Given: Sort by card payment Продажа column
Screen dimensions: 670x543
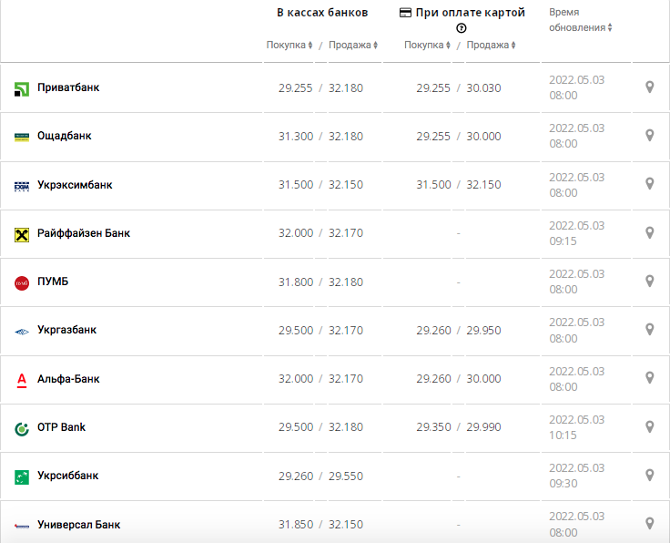Looking at the screenshot, I should [x=491, y=45].
